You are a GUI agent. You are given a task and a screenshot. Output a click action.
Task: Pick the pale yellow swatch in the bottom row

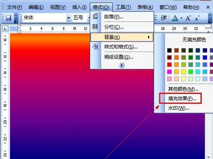pos(183,79)
